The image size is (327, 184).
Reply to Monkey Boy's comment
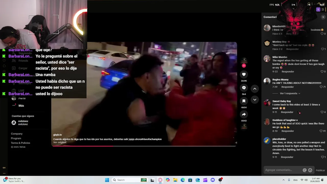292,49
